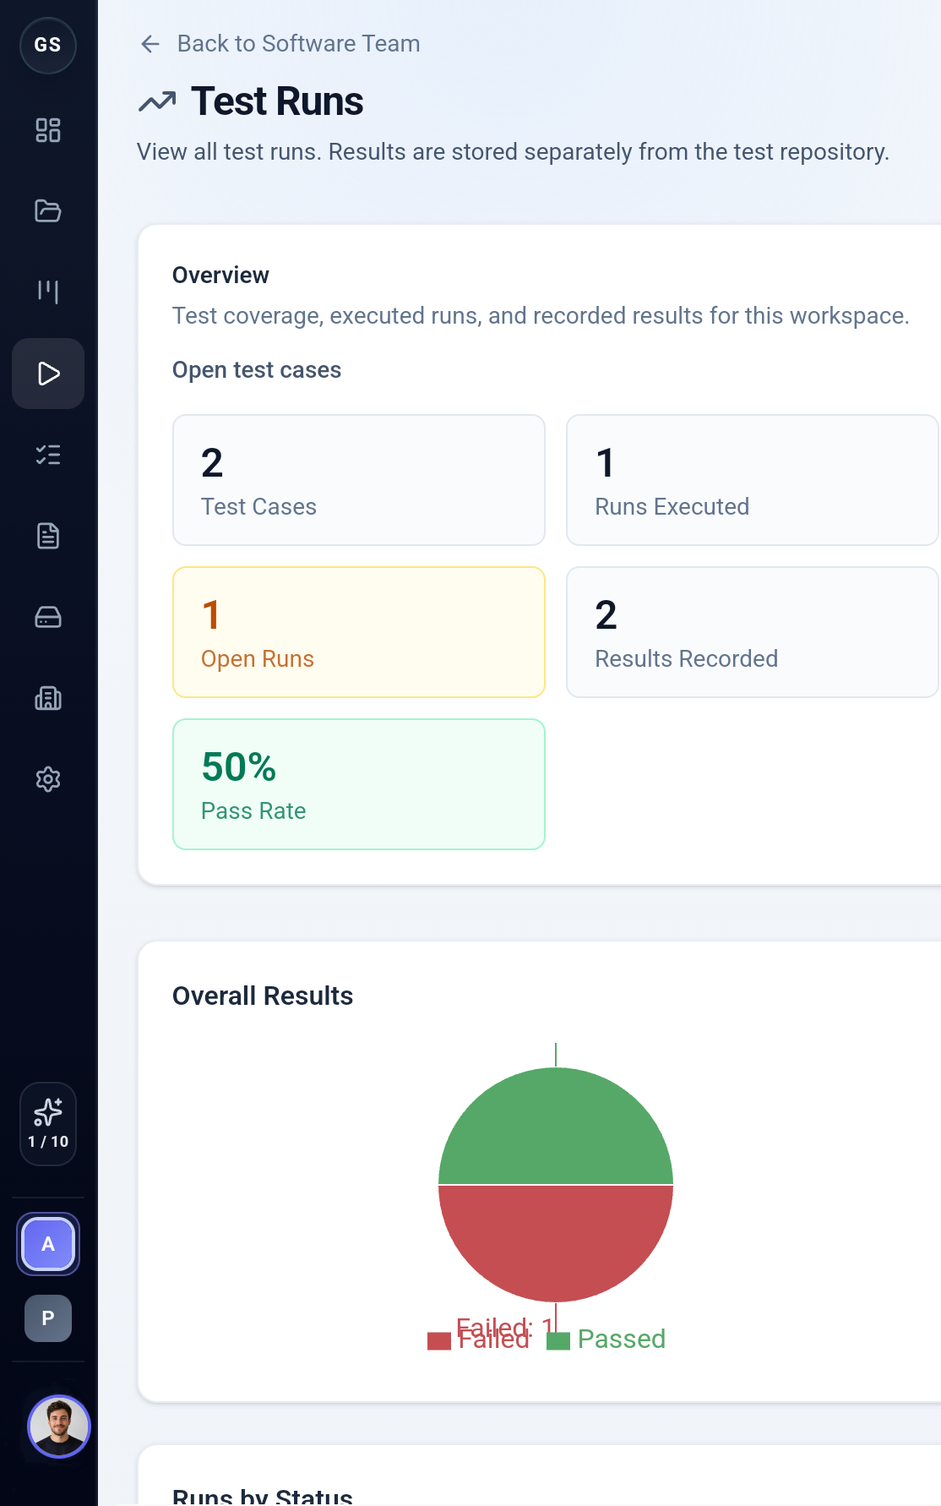Viewport: 941px width, 1506px height.
Task: Click the Test Runs trending icon
Action: [157, 102]
